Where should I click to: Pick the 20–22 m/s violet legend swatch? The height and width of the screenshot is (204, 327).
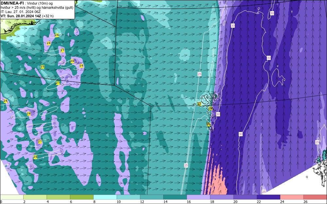tap(245, 197)
